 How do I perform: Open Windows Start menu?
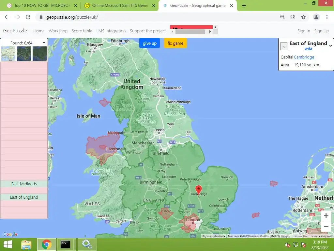point(8,244)
